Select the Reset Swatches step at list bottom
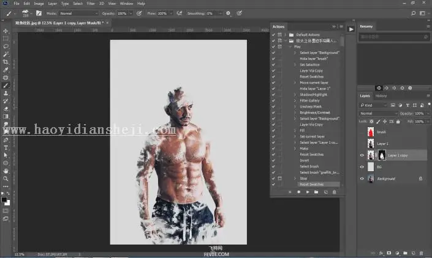The image size is (432, 258). 312,185
